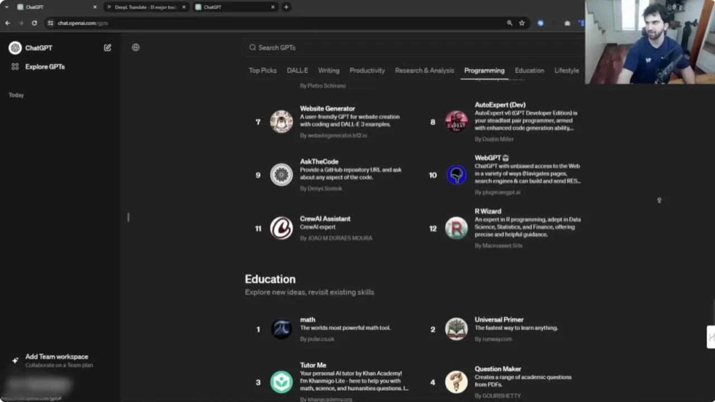Open the Lifestyle tab
This screenshot has width=715, height=402.
coord(566,70)
